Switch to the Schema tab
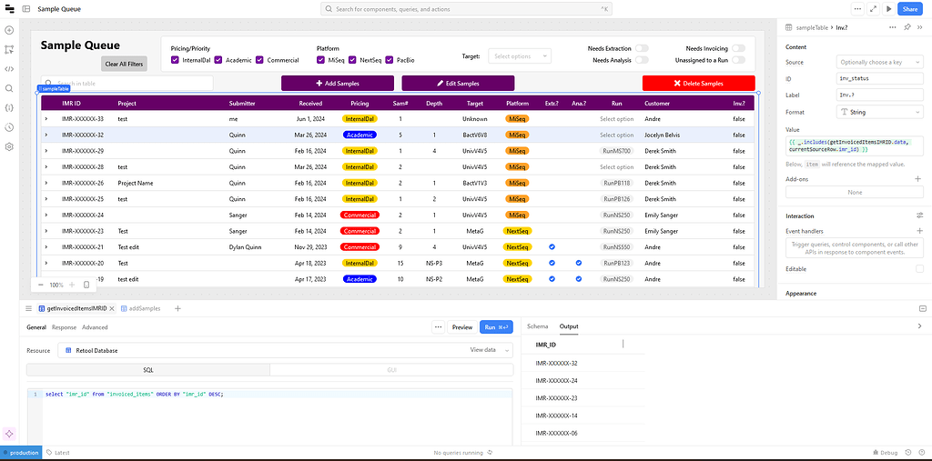This screenshot has height=461, width=932. [537, 326]
